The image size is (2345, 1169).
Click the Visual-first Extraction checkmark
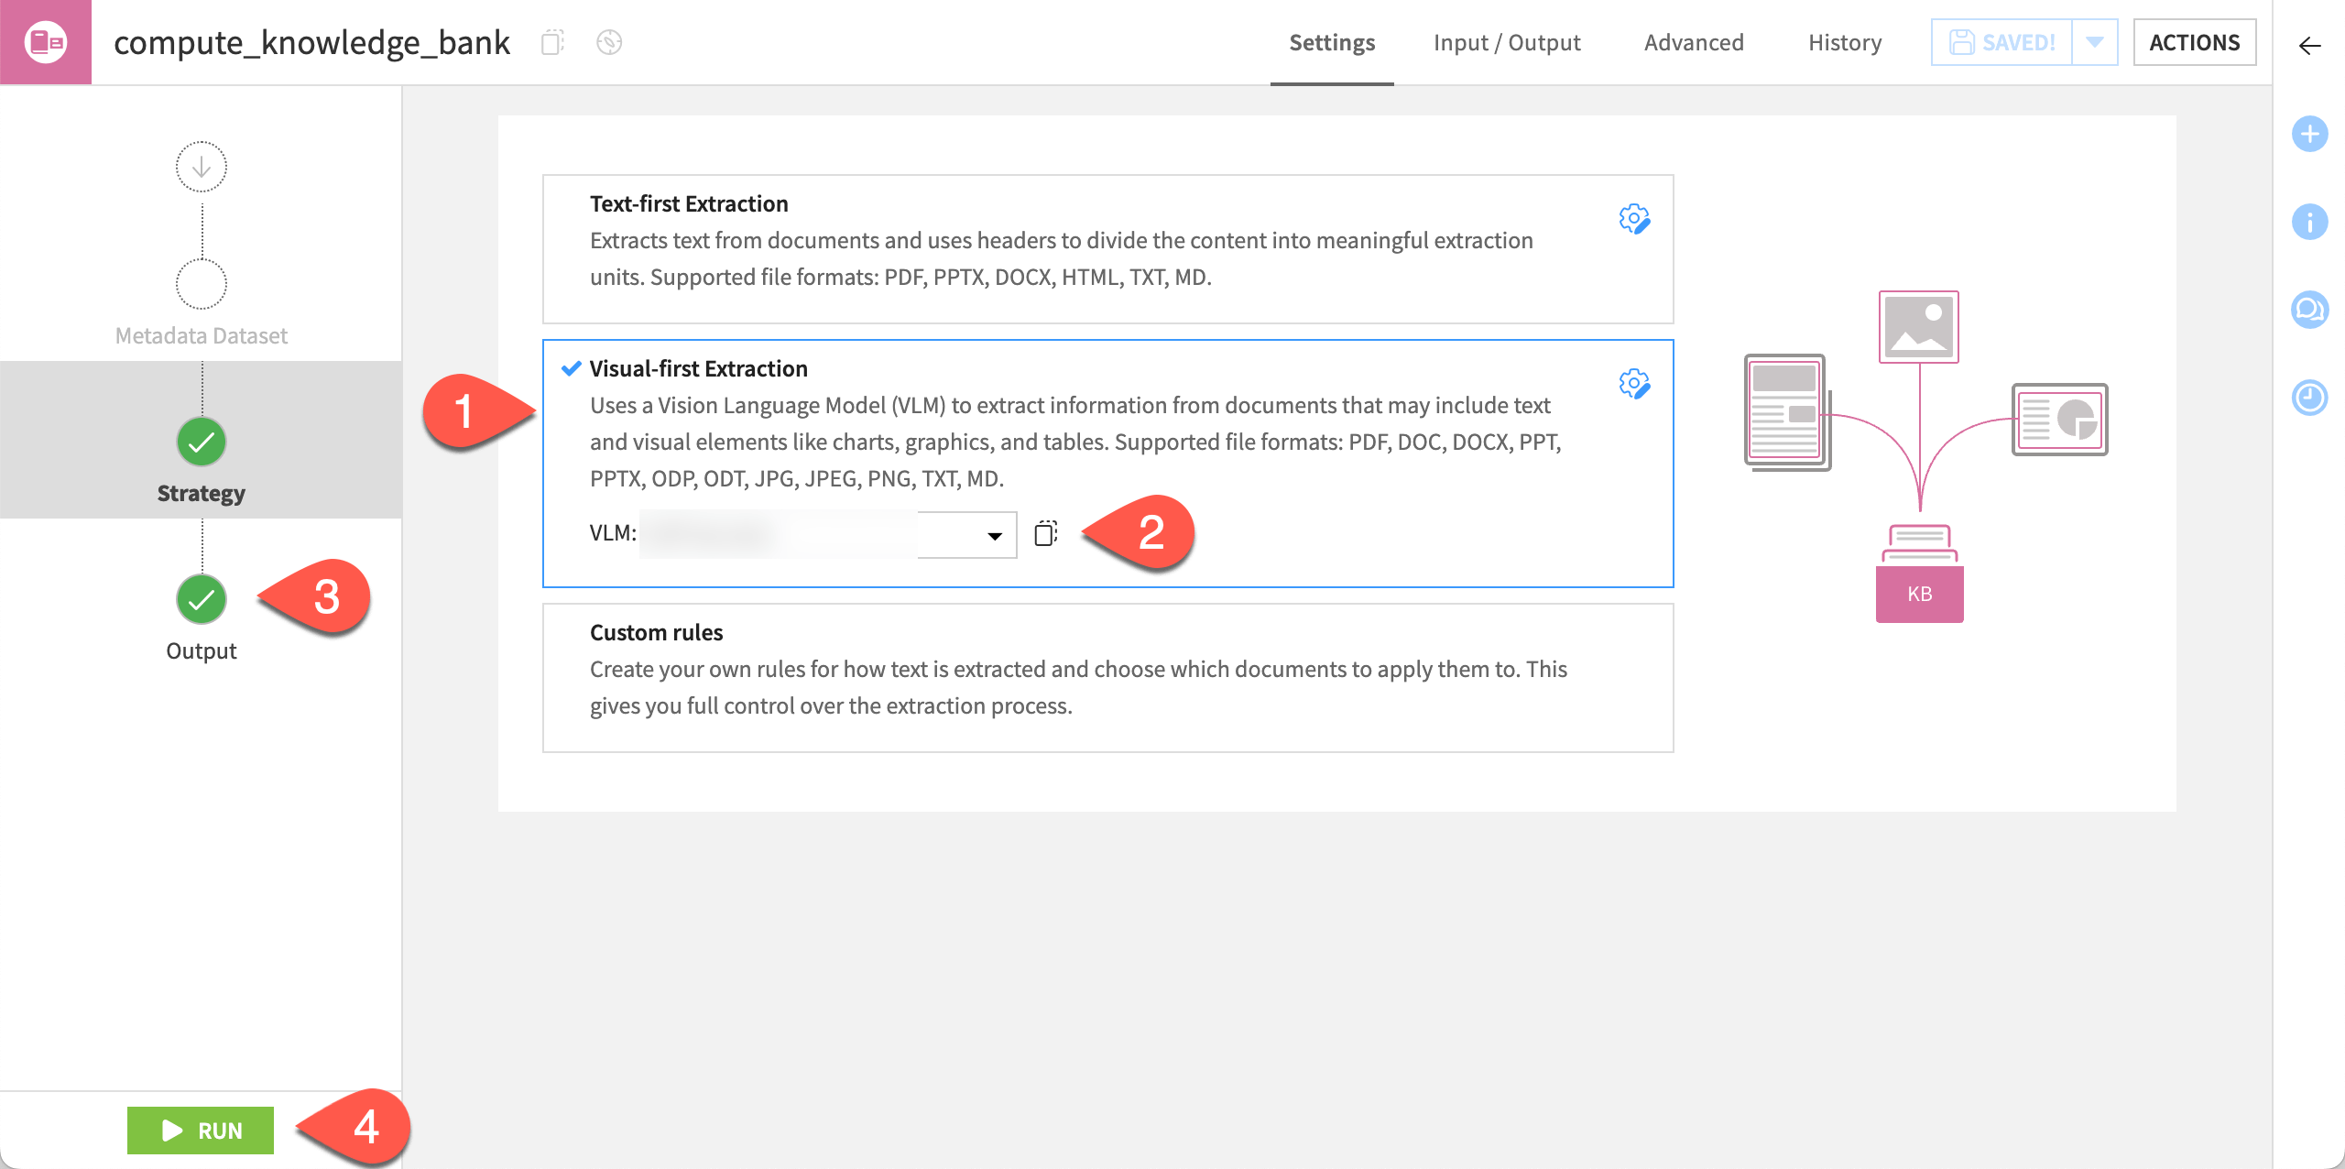[x=571, y=368]
